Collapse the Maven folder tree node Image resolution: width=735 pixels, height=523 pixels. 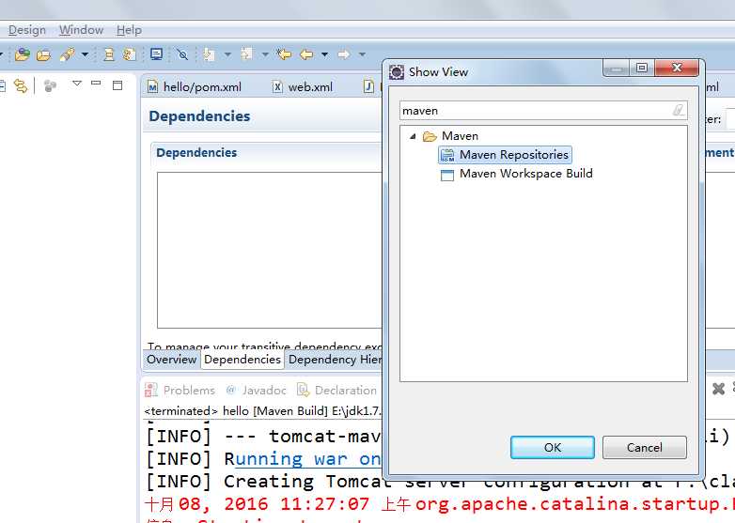click(x=413, y=136)
